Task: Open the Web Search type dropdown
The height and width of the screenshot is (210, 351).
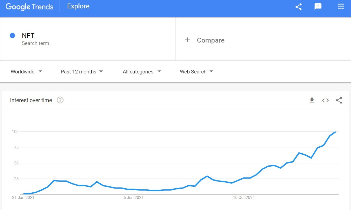Action: [196, 72]
